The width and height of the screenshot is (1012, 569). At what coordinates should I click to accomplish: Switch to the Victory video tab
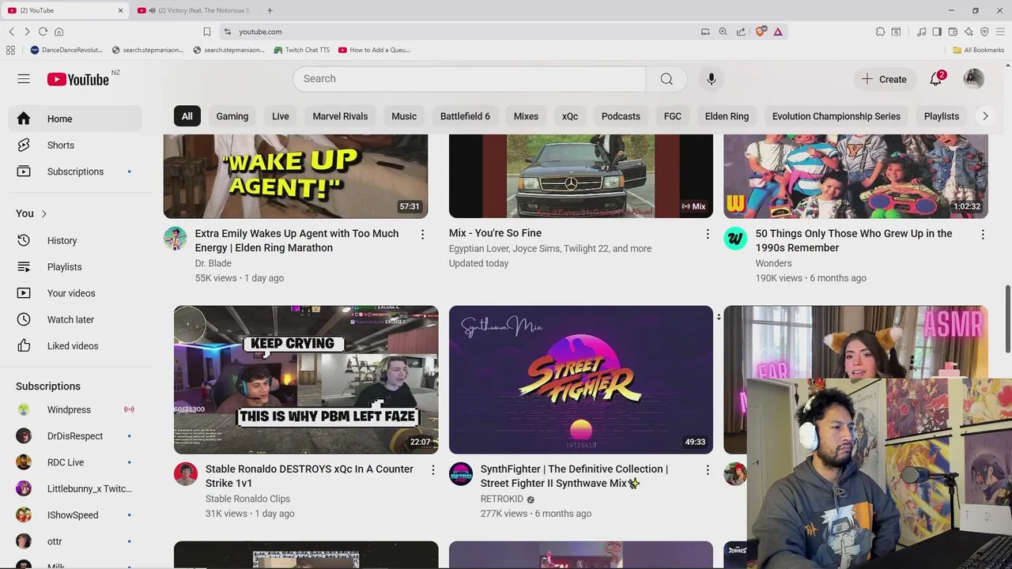pyautogui.click(x=196, y=10)
